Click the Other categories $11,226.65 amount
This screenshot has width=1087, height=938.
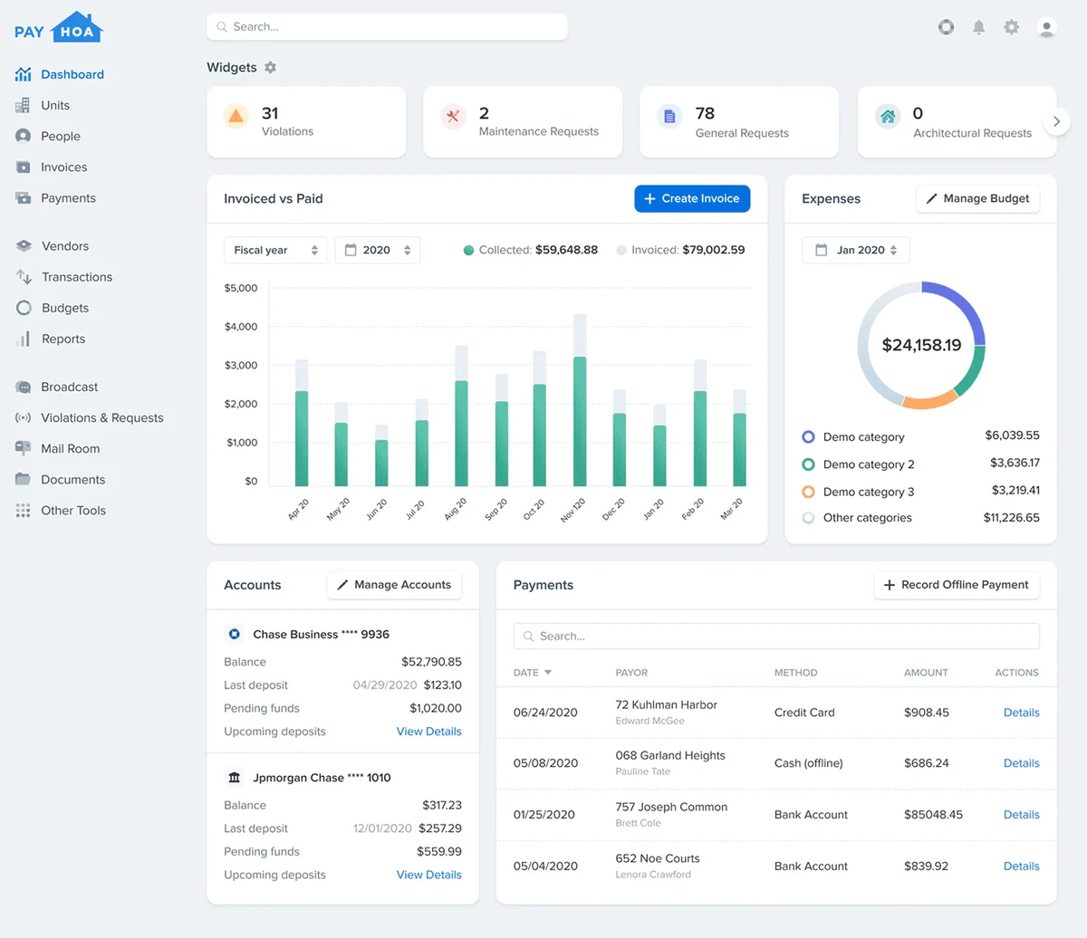(x=1011, y=518)
